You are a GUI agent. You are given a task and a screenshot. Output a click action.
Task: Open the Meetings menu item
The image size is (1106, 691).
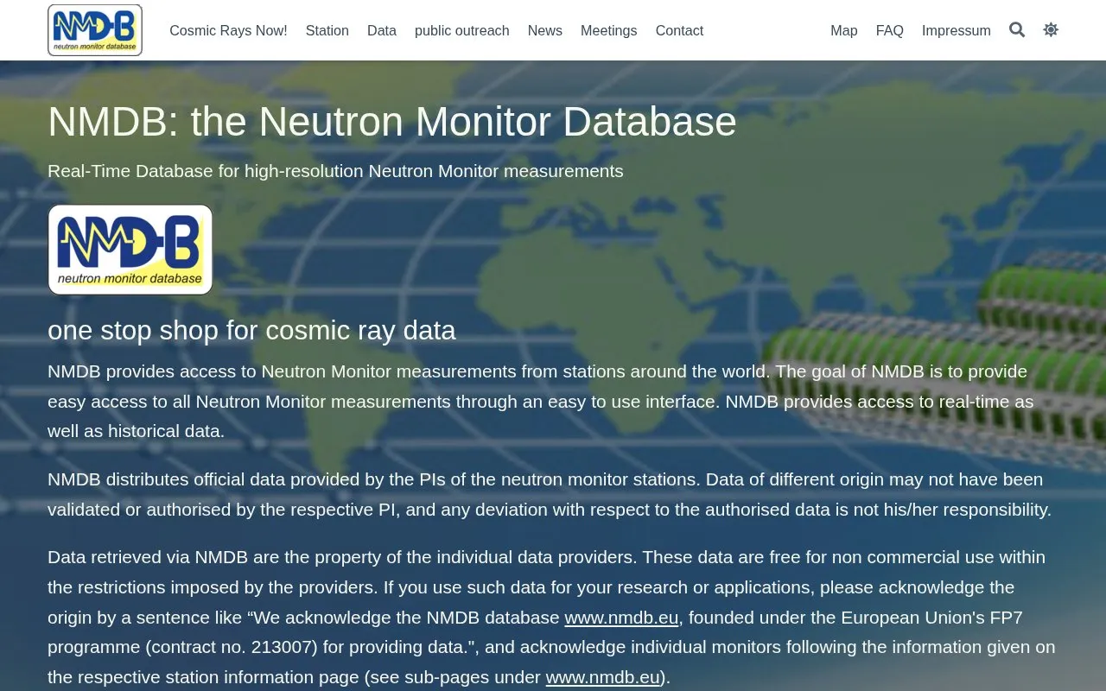(x=609, y=30)
